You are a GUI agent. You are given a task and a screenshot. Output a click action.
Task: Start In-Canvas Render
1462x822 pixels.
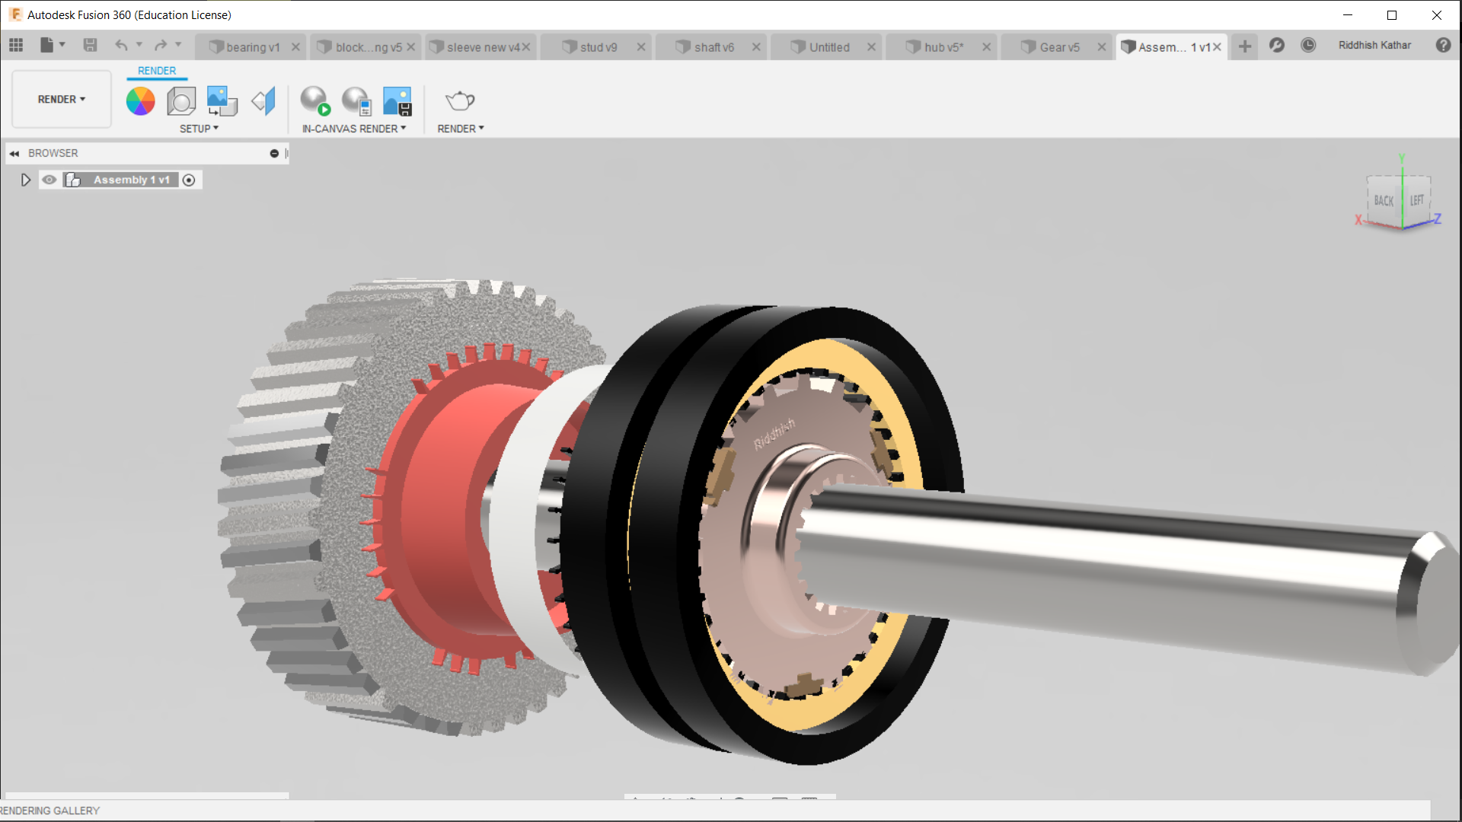[x=314, y=100]
